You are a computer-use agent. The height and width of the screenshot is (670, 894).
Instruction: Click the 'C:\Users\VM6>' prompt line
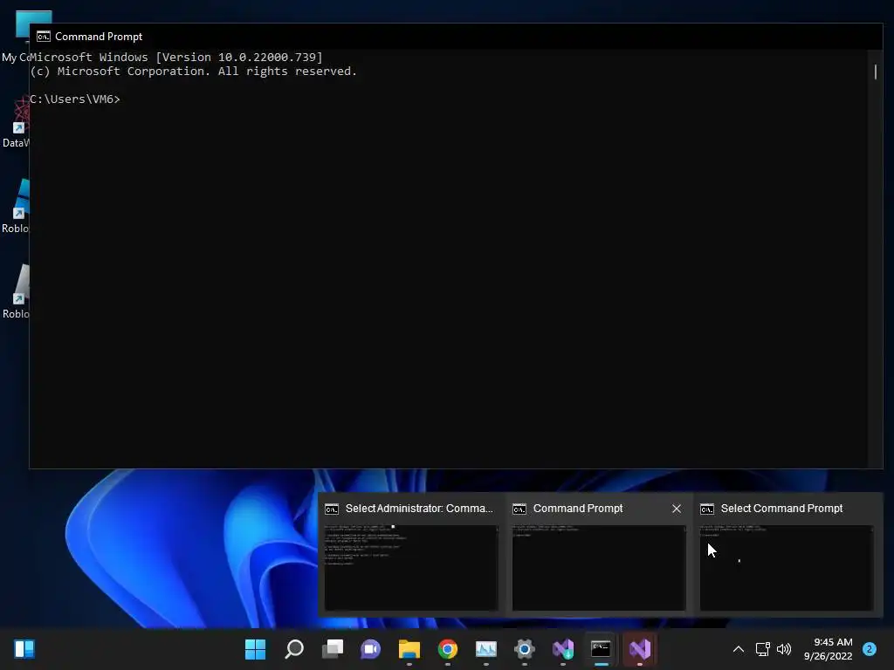(x=75, y=99)
